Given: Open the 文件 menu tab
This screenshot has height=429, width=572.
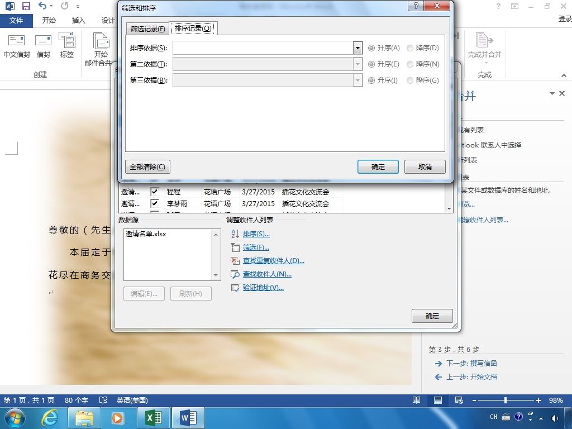Looking at the screenshot, I should [16, 21].
